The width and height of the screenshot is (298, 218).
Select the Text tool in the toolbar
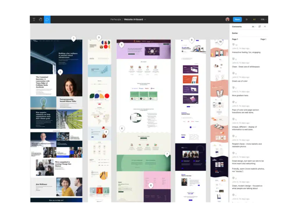(x=34, y=19)
